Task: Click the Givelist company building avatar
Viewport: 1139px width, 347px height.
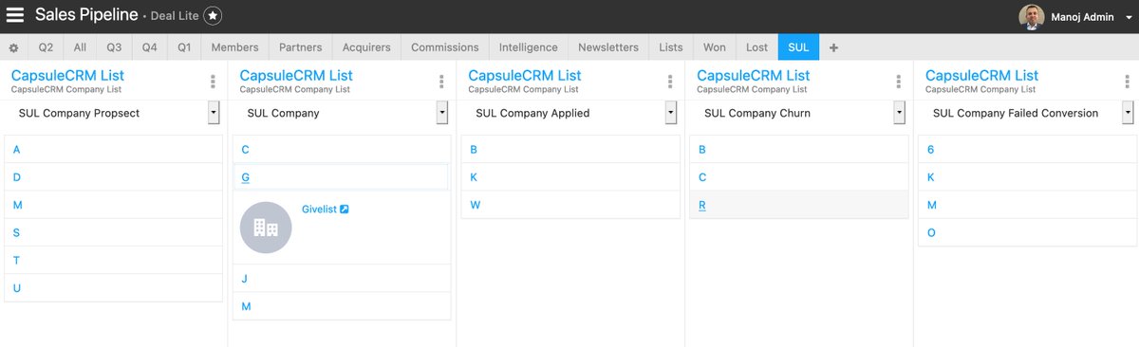Action: tap(266, 228)
